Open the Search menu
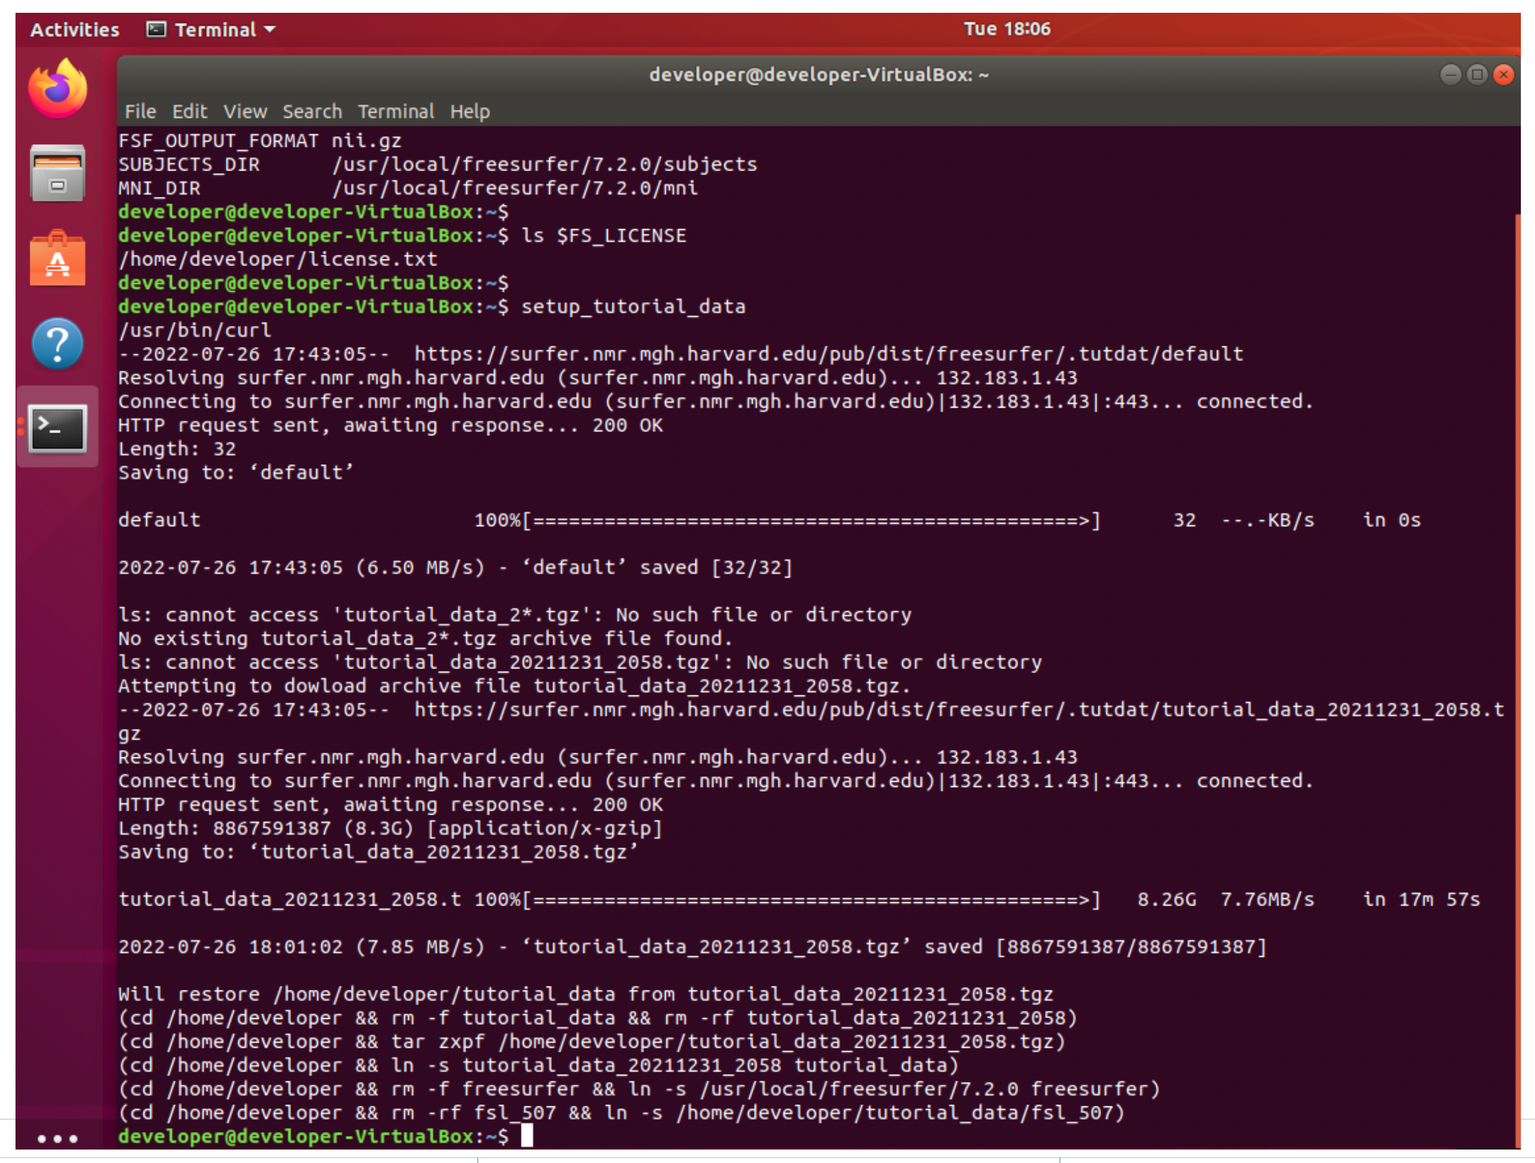1535x1163 pixels. tap(312, 111)
